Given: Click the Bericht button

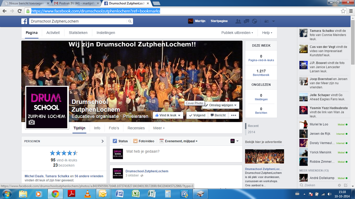Looking at the screenshot, I should click(x=218, y=115).
